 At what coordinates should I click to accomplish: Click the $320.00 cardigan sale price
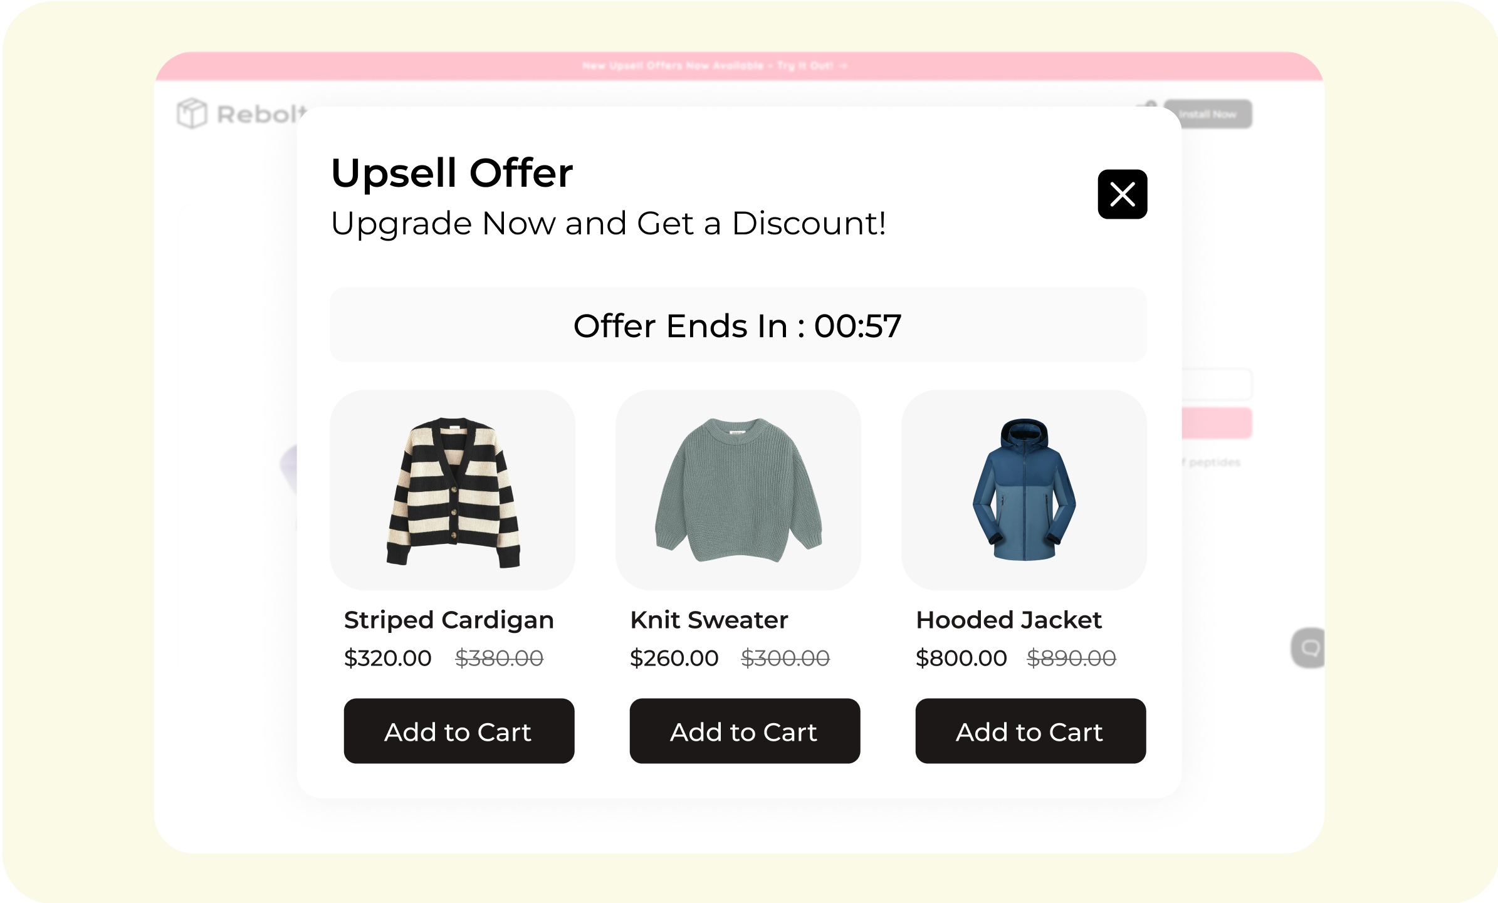(x=387, y=658)
